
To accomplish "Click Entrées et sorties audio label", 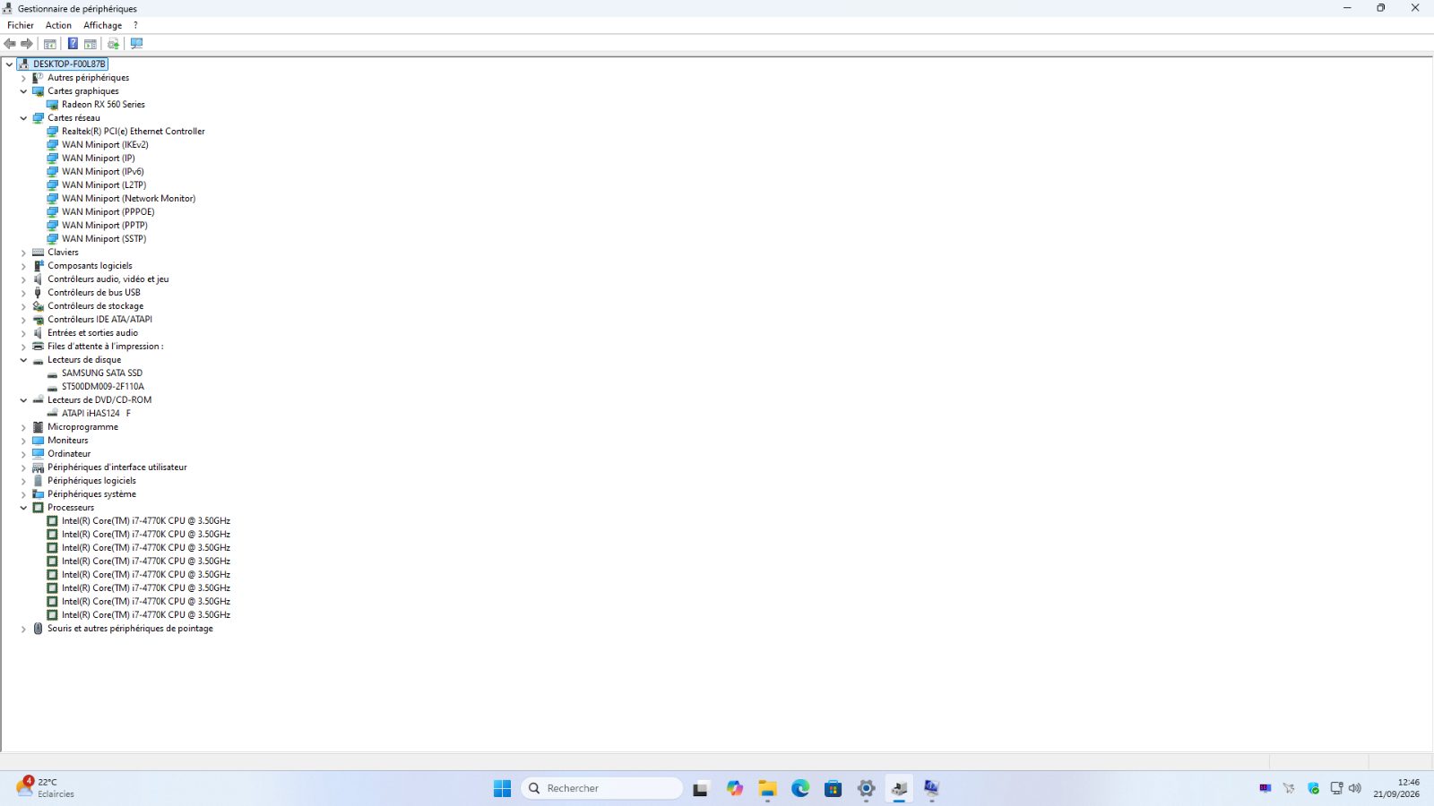I will (92, 333).
